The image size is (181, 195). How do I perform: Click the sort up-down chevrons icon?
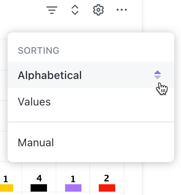(75, 10)
